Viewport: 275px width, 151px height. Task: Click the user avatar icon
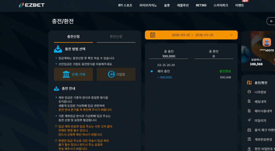(266, 42)
